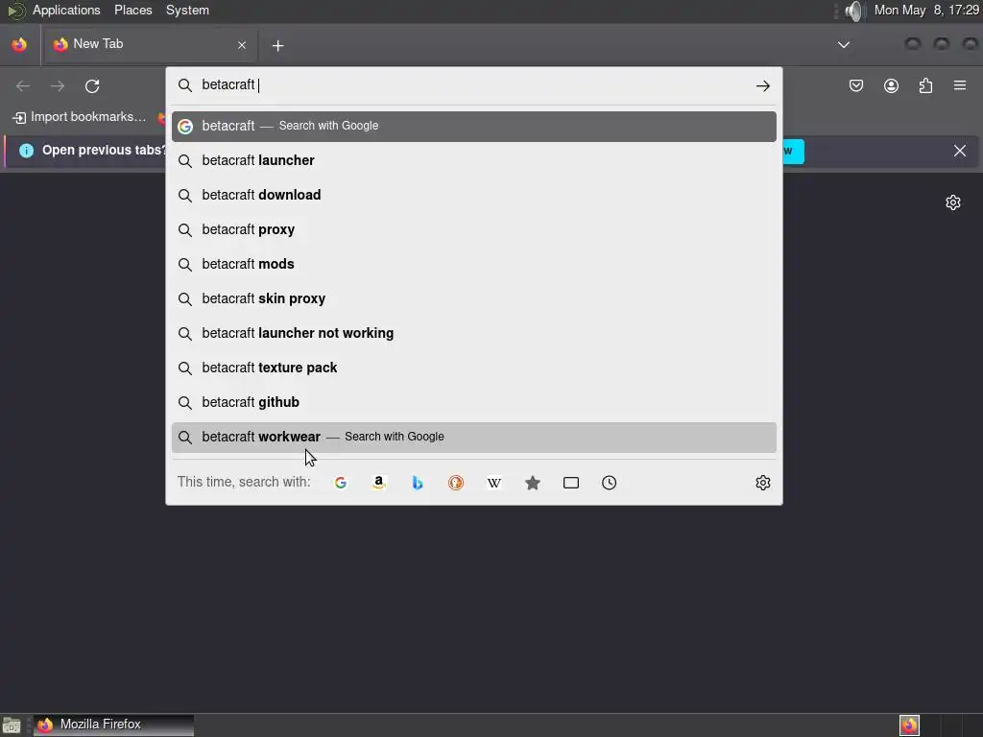Choose betacraft mods suggestion

point(474,264)
